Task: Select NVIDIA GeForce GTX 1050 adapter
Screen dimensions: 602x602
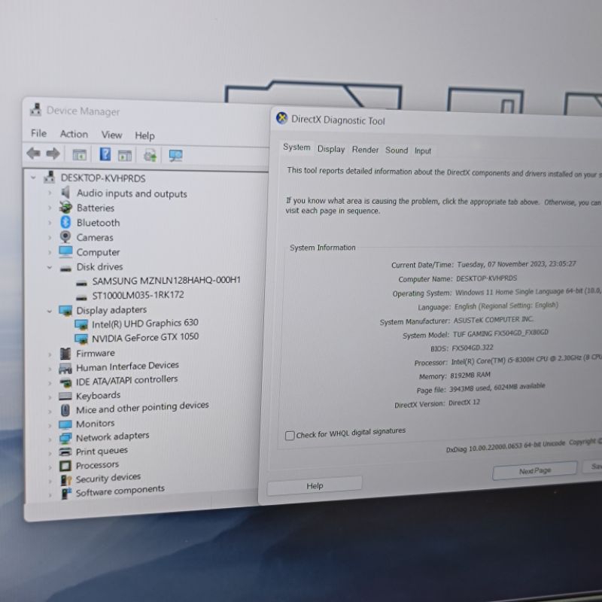Action: click(145, 337)
